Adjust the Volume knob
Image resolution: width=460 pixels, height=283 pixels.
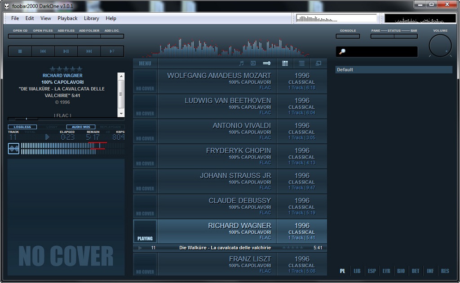coord(440,46)
